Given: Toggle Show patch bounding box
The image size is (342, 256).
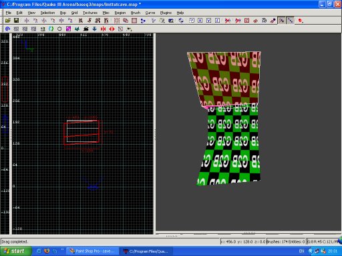Looking at the screenshot, I should [x=246, y=21].
